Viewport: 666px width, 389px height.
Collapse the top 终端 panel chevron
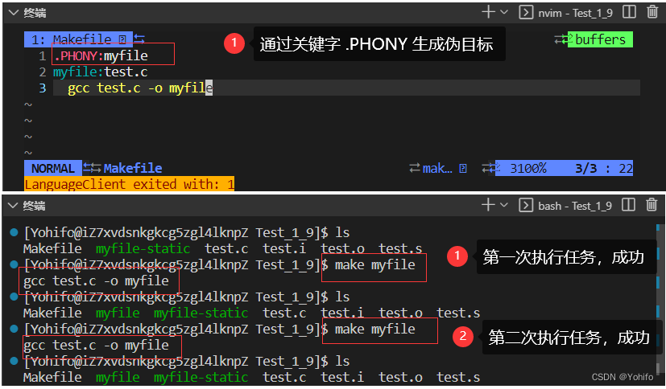(x=14, y=13)
